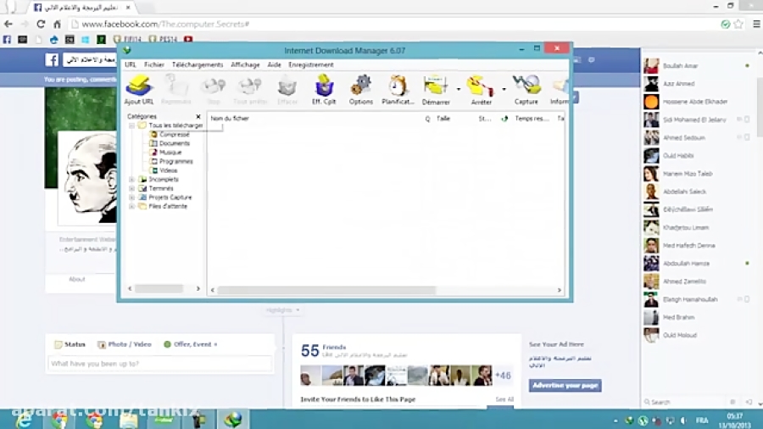The height and width of the screenshot is (429, 763).
Task: Close the Catégories panel
Action: point(198,116)
